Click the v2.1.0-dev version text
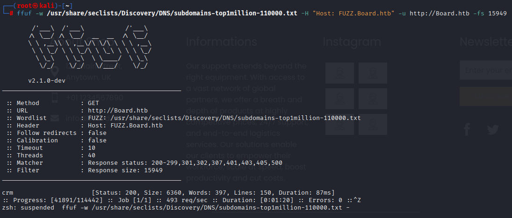The image size is (512, 218). click(47, 81)
